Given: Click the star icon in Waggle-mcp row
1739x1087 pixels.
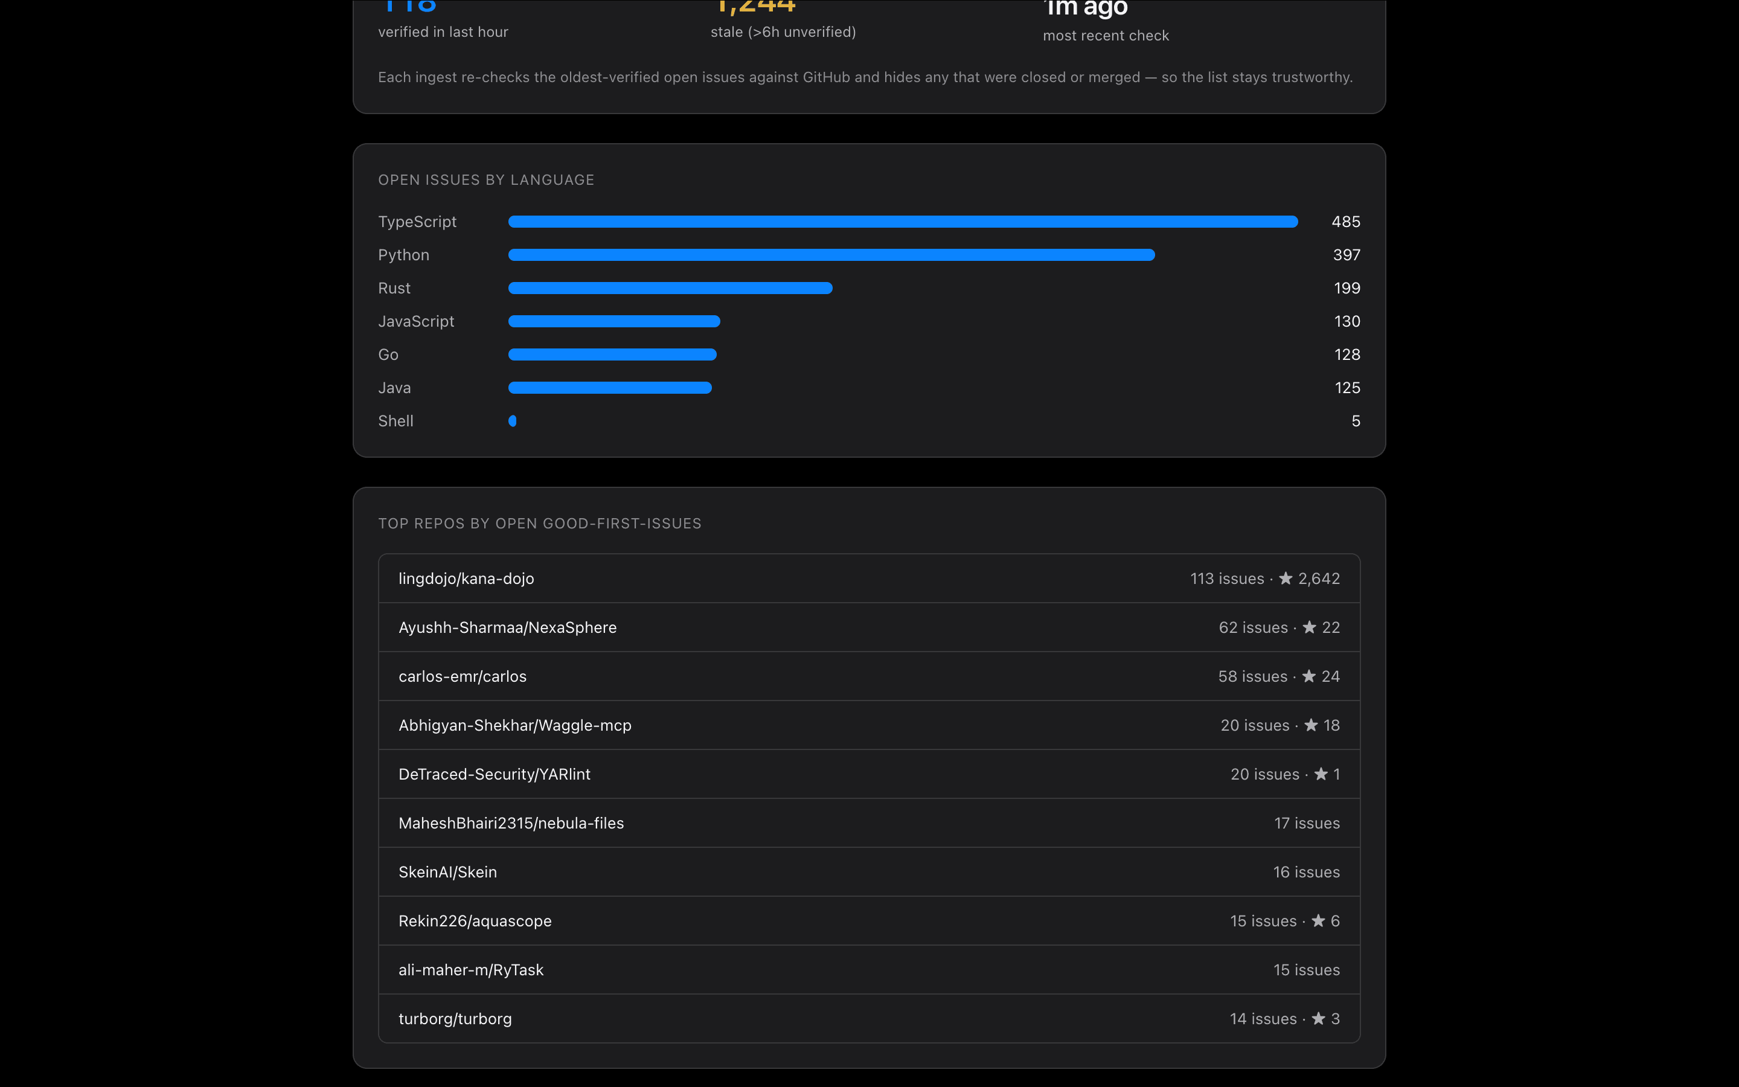Looking at the screenshot, I should pos(1311,725).
